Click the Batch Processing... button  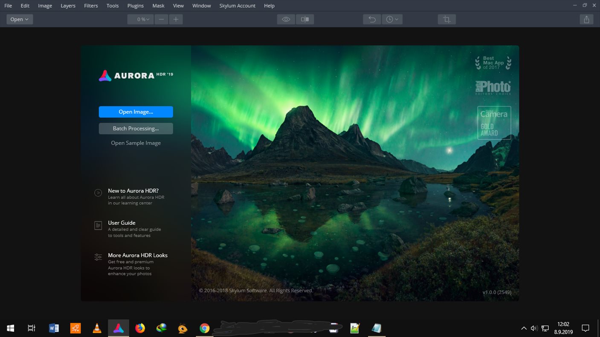(x=136, y=128)
